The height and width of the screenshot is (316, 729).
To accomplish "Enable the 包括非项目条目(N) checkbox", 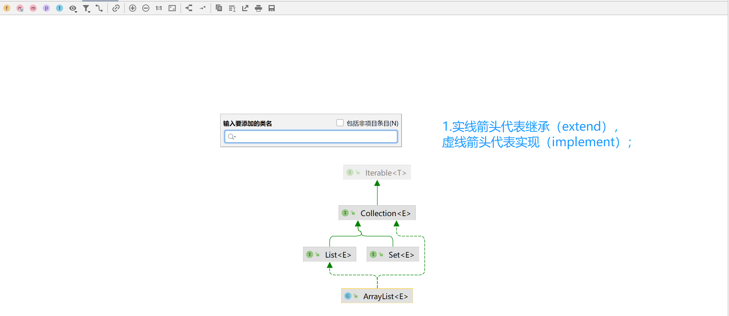I will pos(340,123).
